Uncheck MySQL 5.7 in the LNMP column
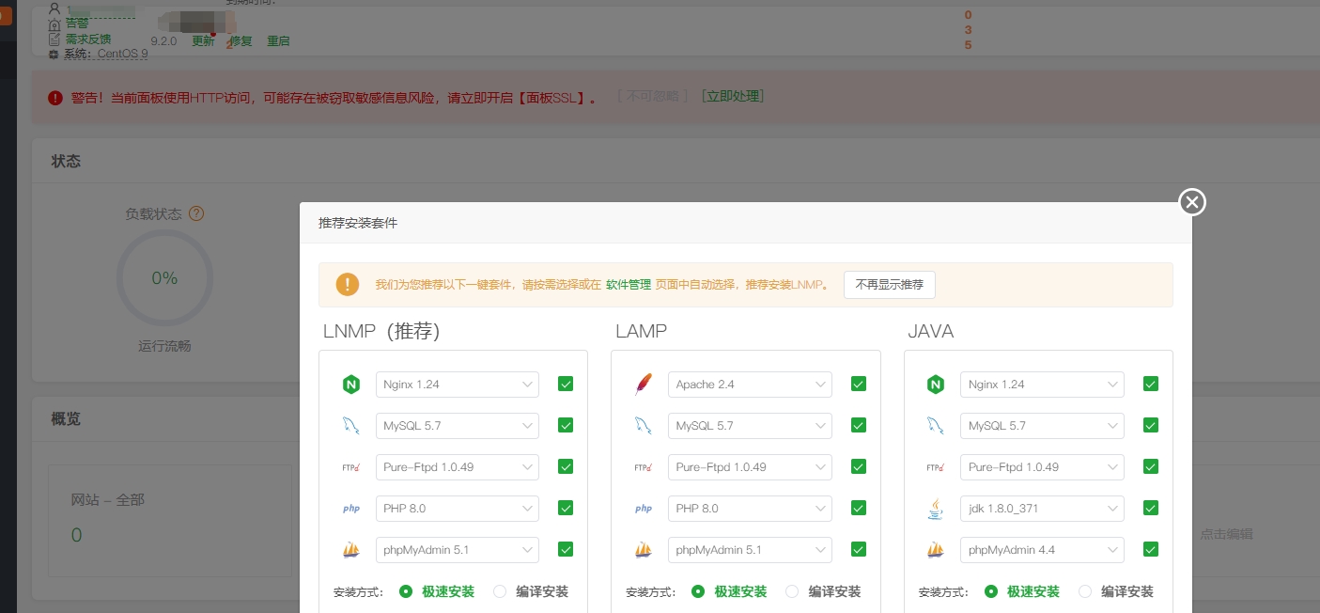 566,425
